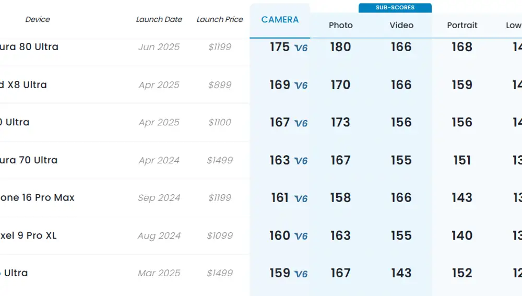Click the Device column header

click(38, 20)
